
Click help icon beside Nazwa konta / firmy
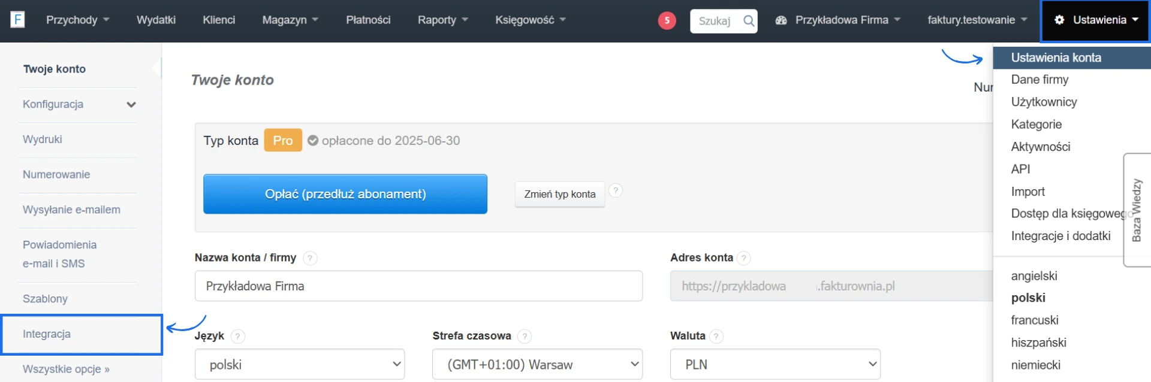click(310, 258)
